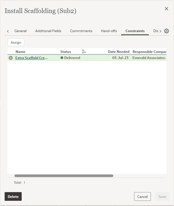The width and height of the screenshot is (174, 206).
Task: Select the Hand-offs tab
Action: 109,31
